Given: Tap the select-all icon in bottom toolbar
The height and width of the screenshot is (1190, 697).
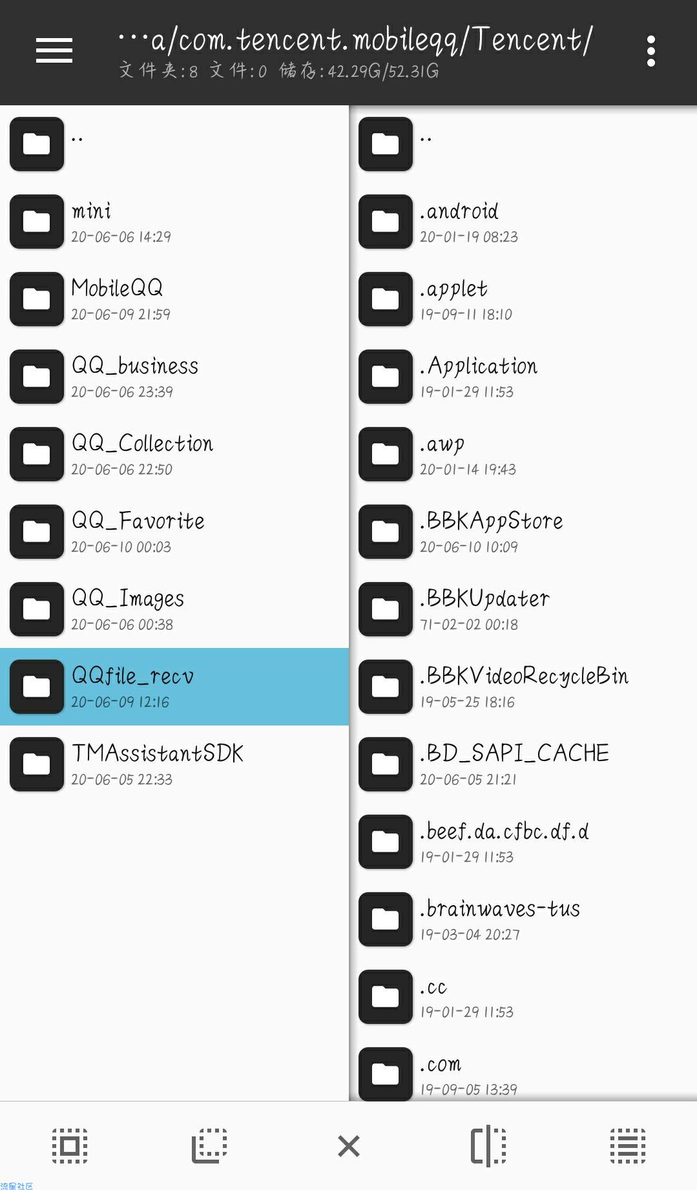Looking at the screenshot, I should pos(70,1146).
